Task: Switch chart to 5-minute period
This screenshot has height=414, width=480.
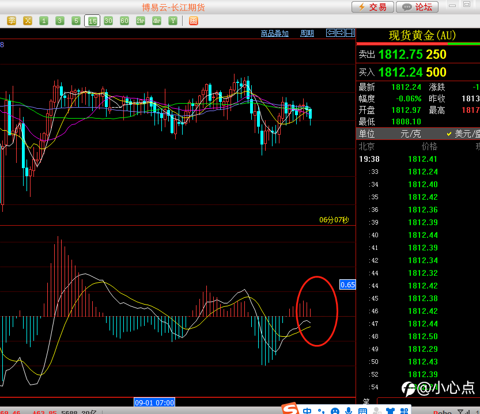Action: pos(76,21)
